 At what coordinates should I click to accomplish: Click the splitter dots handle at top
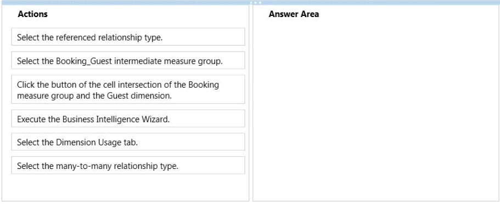(x=255, y=3)
